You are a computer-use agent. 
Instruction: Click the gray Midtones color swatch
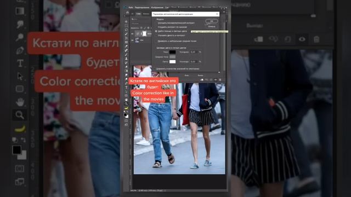point(172,57)
